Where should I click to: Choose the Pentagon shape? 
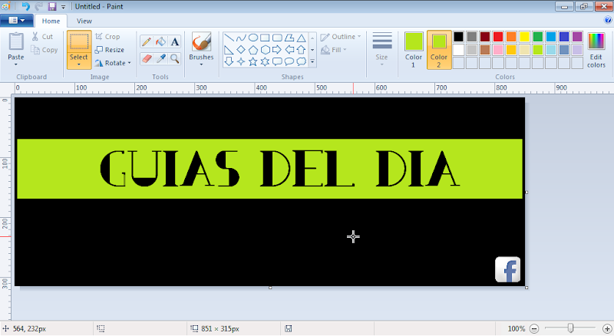click(253, 50)
